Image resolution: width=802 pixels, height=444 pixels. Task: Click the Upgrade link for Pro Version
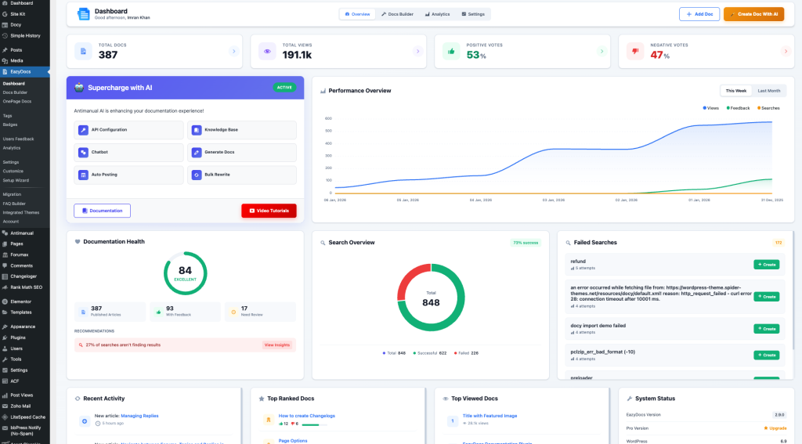pos(775,428)
